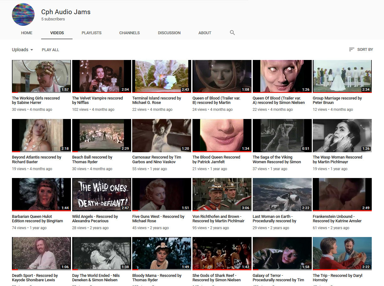384x286 pixels.
Task: Click title 'Beach Ball rescored by Thomas Ryder'
Action: click(92, 159)
